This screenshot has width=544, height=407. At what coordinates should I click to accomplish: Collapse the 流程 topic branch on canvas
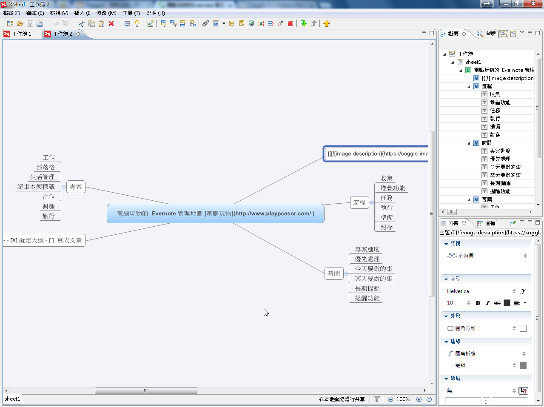pos(372,203)
